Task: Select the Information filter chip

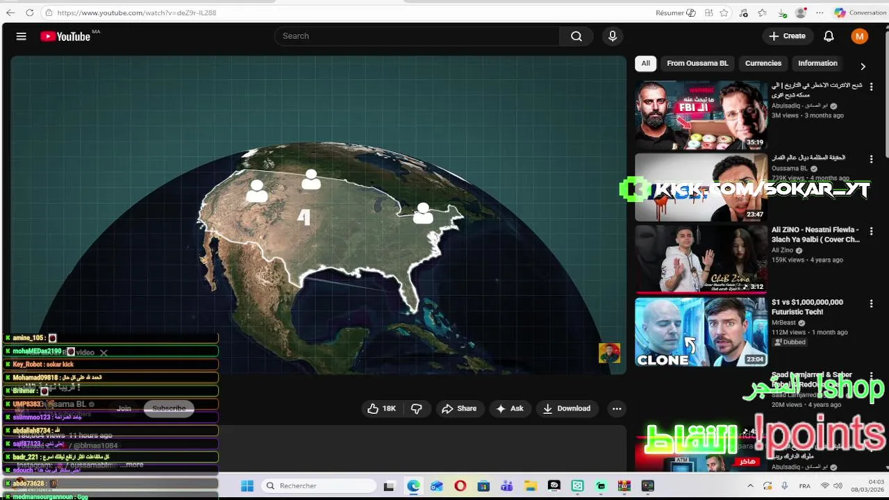Action: point(817,63)
